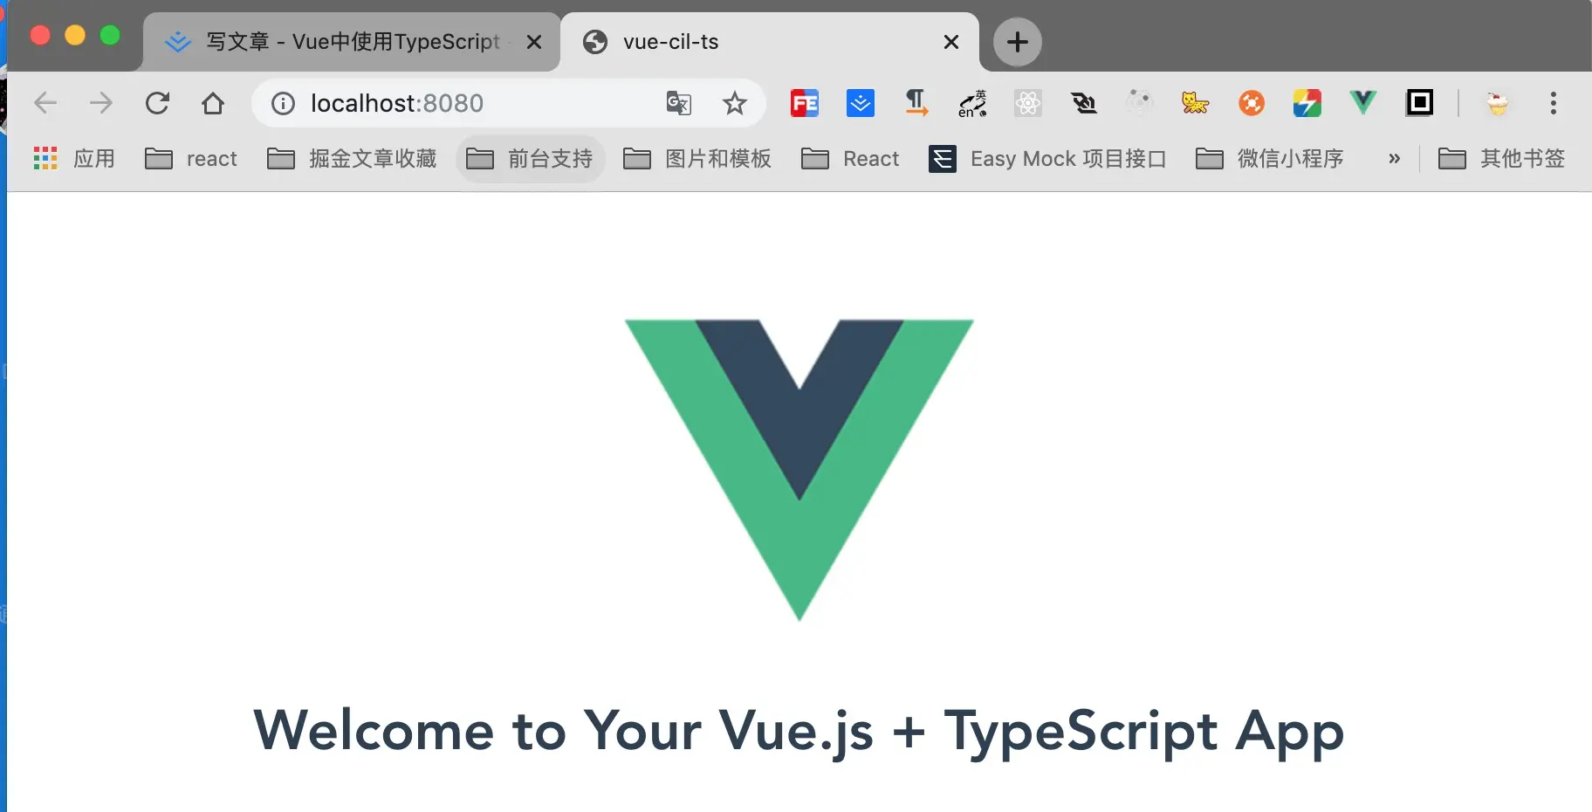Viewport: 1592px width, 812px height.
Task: Open the React Developer Tools extension
Action: pyautogui.click(x=1028, y=103)
